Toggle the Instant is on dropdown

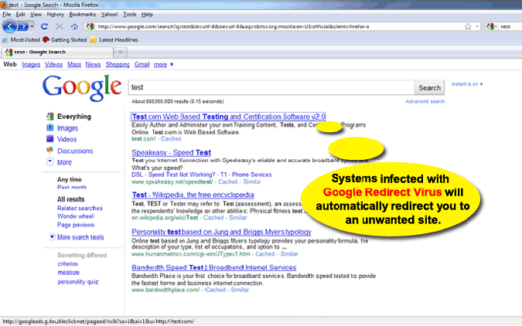point(467,84)
